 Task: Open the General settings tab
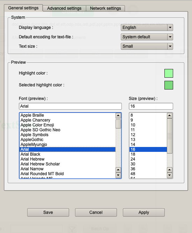23,8
